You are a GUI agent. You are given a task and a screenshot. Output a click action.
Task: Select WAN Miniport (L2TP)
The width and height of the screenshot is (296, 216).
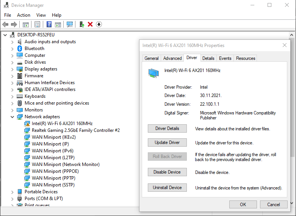53,158
